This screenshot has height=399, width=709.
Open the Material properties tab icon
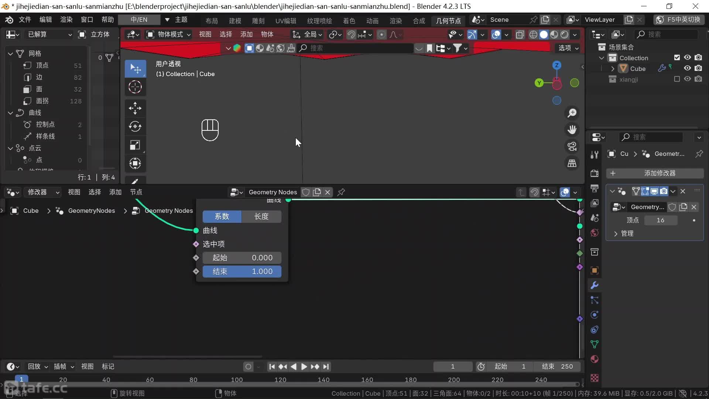click(595, 359)
